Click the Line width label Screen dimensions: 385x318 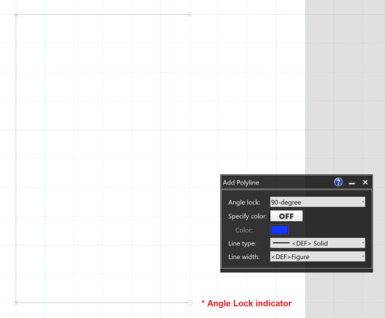click(243, 257)
